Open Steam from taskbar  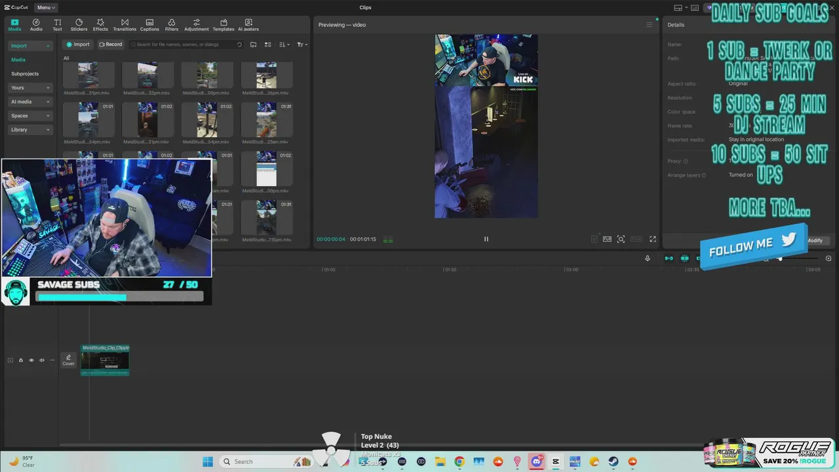coord(614,462)
